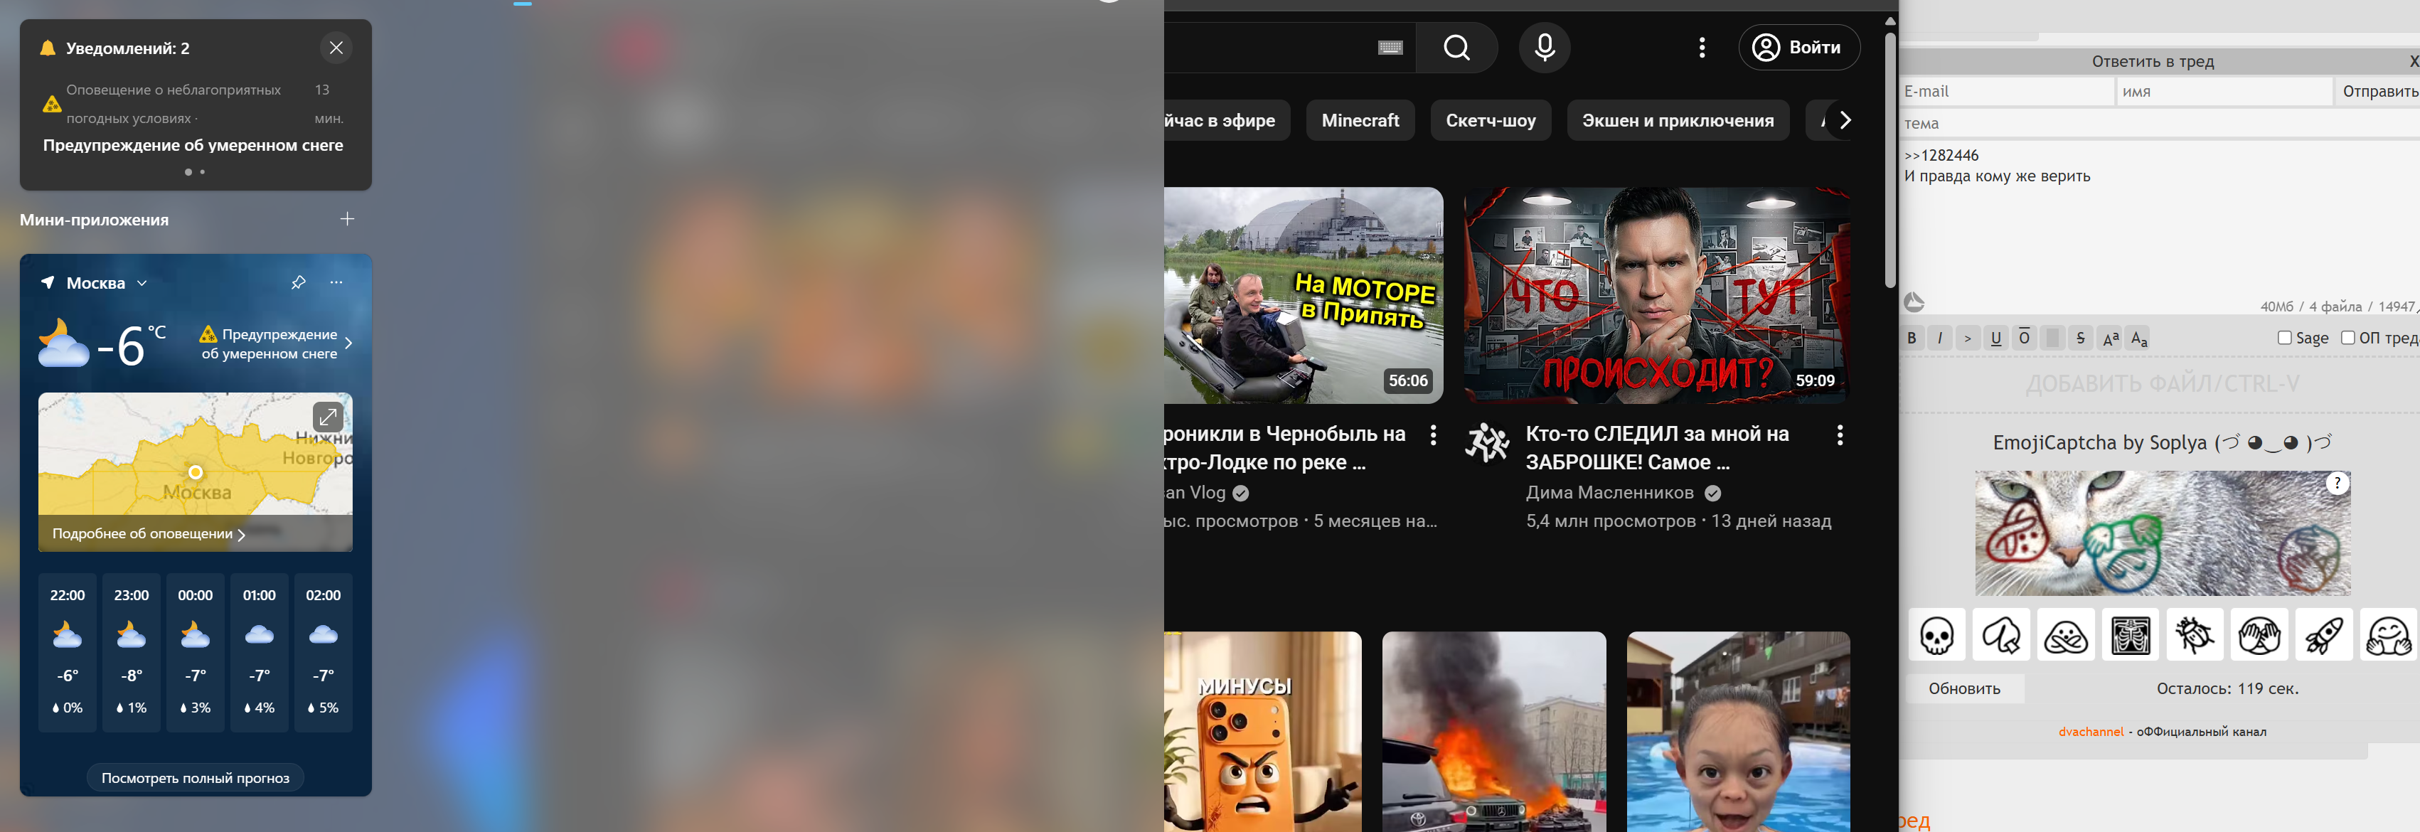Image resolution: width=2420 pixels, height=832 pixels.
Task: Select the Minecraft category chip
Action: coord(1360,120)
